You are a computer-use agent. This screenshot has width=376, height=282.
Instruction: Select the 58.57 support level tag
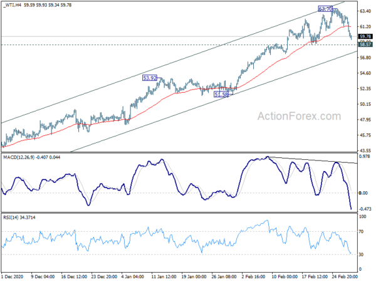pos(367,44)
